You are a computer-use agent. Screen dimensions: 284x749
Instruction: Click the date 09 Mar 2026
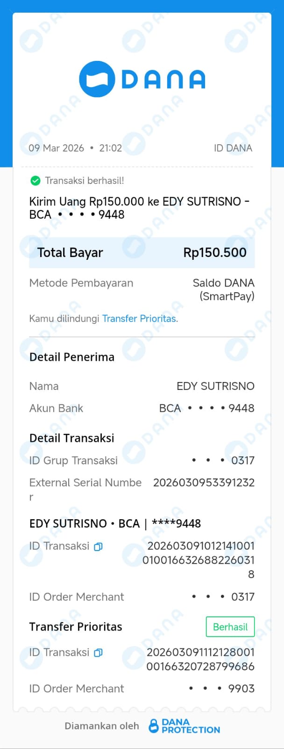tap(57, 148)
